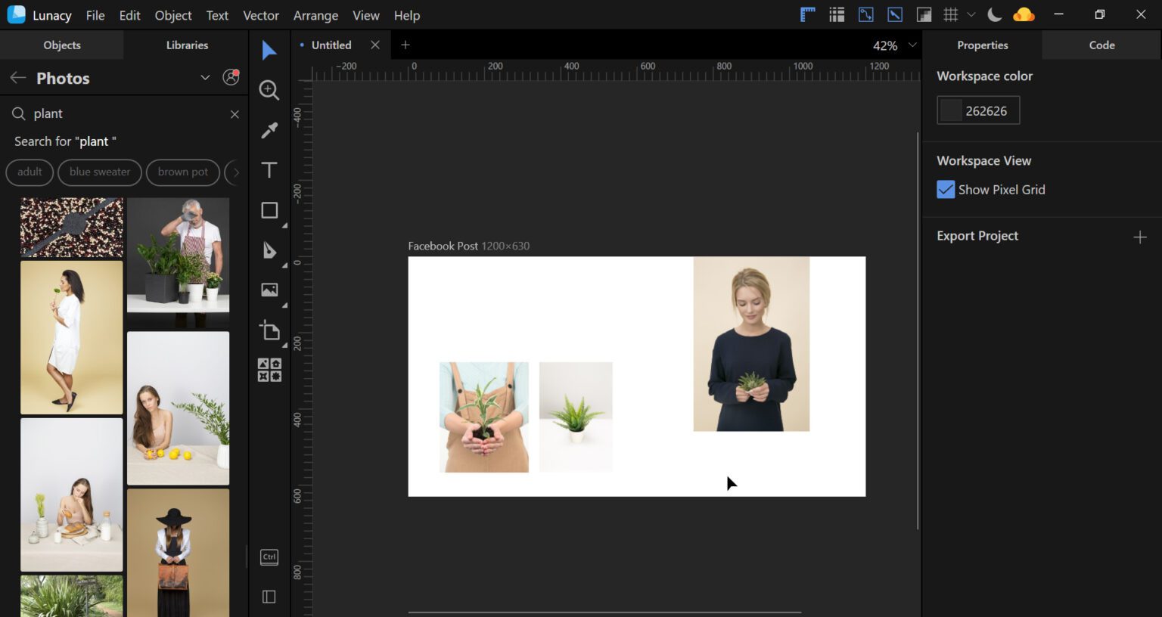Switch to dark theme via moon icon

coord(994,14)
